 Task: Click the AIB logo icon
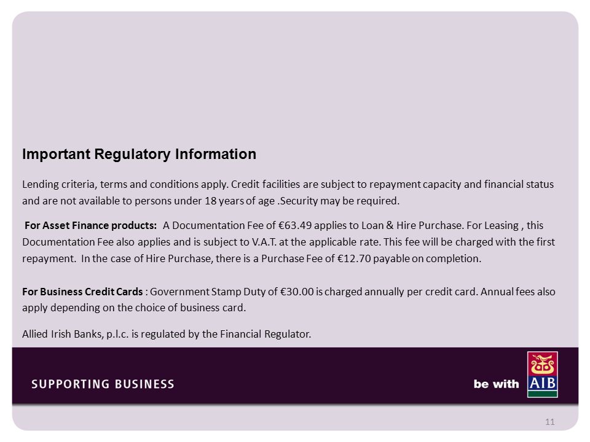542,374
